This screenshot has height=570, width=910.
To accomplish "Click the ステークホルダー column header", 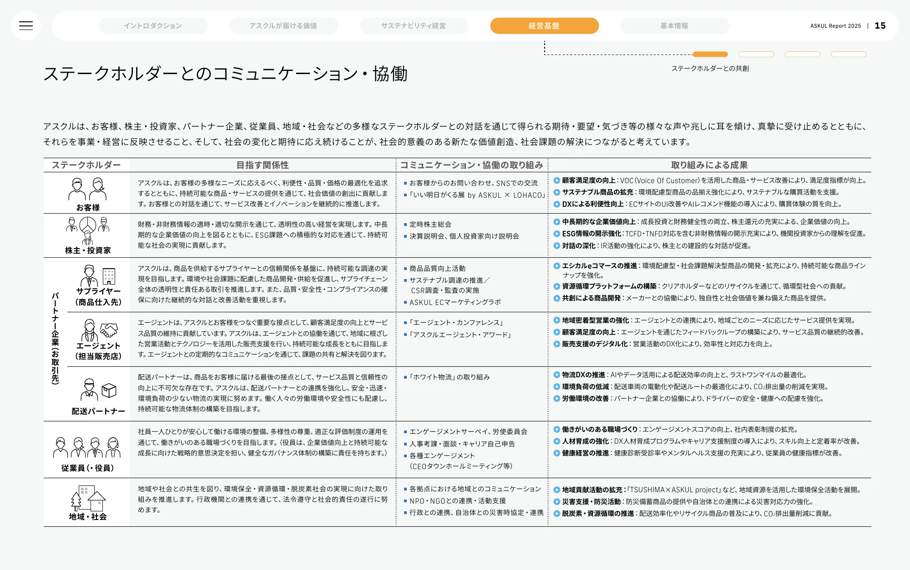I will tap(86, 165).
